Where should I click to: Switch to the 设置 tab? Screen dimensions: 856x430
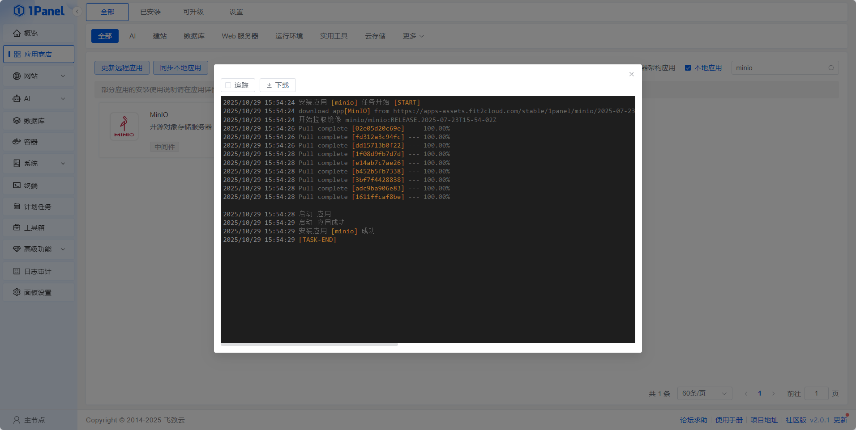(236, 12)
